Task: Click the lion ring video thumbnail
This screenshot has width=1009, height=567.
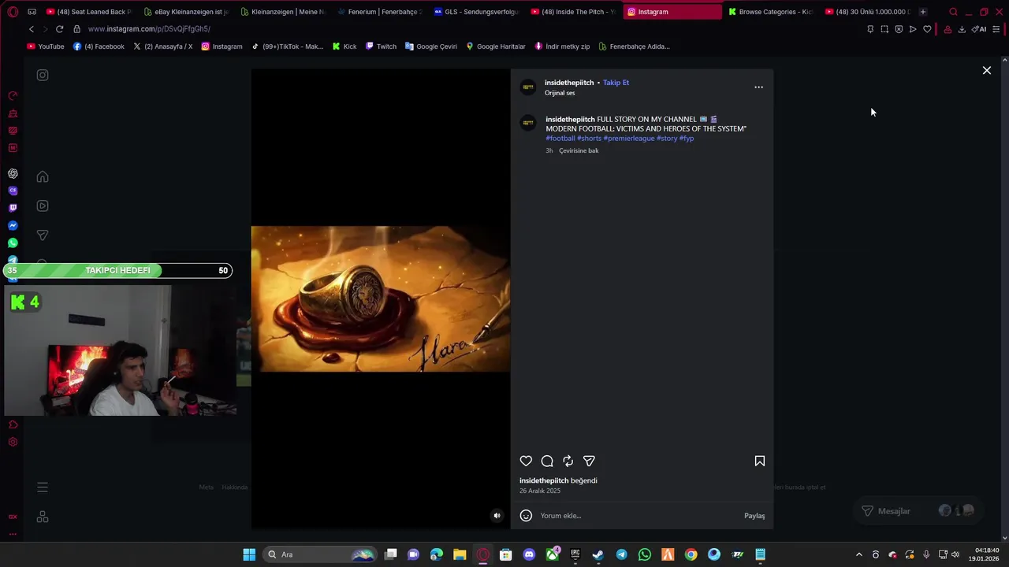Action: (x=380, y=298)
